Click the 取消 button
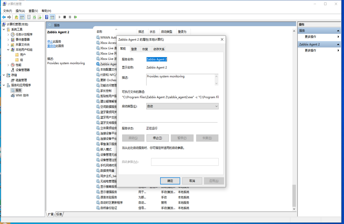 pyautogui.click(x=192, y=181)
